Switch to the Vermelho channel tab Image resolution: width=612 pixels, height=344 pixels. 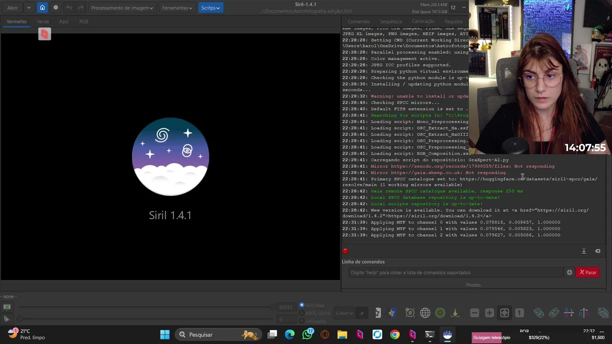tap(17, 21)
